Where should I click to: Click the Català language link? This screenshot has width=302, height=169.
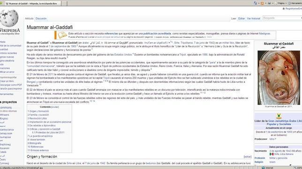(3, 152)
